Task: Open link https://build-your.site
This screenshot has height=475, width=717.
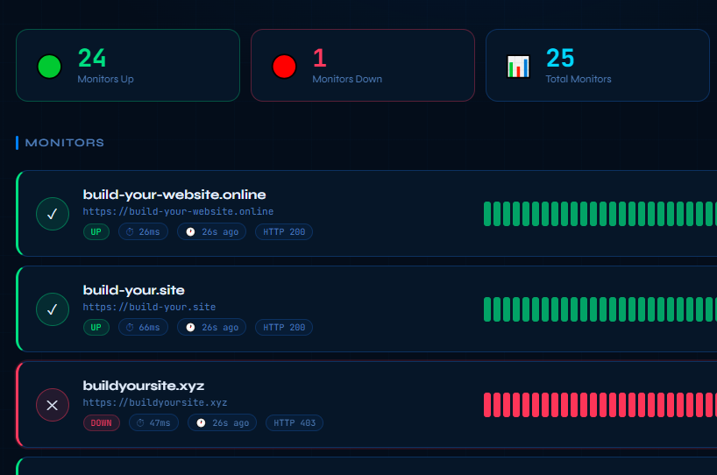Action: [x=149, y=308]
